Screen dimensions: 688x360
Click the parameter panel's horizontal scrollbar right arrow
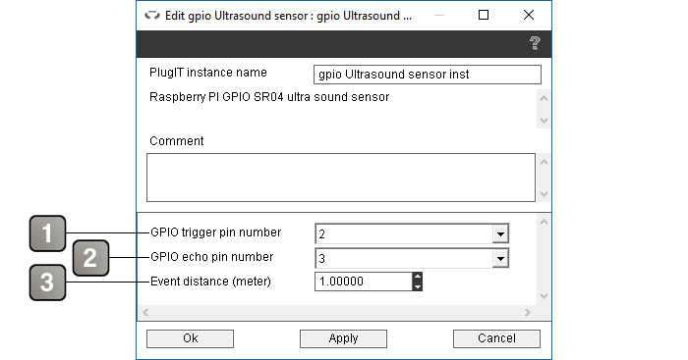(x=528, y=312)
